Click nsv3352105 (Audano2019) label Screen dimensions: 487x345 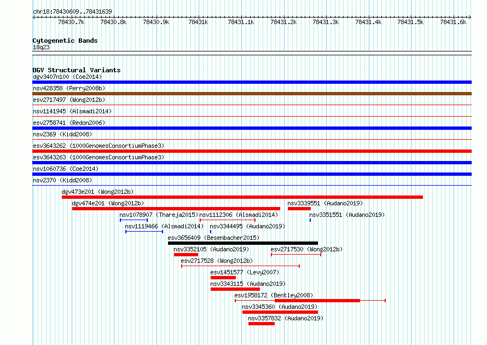(211, 249)
